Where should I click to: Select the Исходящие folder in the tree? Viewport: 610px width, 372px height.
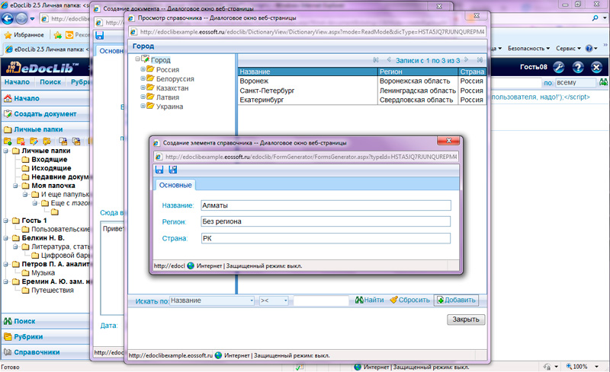click(x=51, y=168)
